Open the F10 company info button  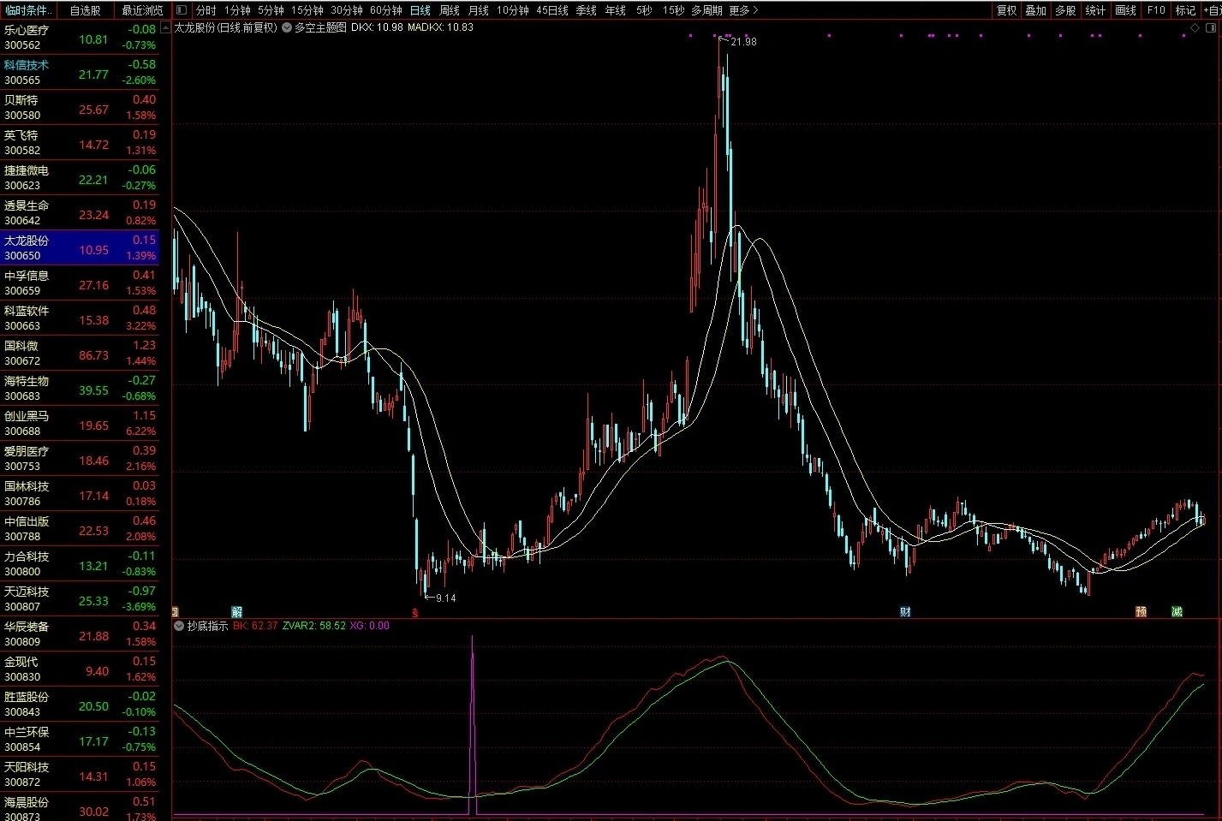[1156, 10]
